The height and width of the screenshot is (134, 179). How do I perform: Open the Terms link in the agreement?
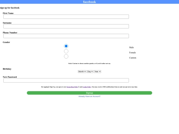(x=69, y=87)
